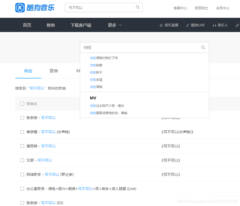The height and width of the screenshot is (206, 240).
Task: Check the box for 办公室歌员 Live medley song
Action: click(x=22, y=189)
